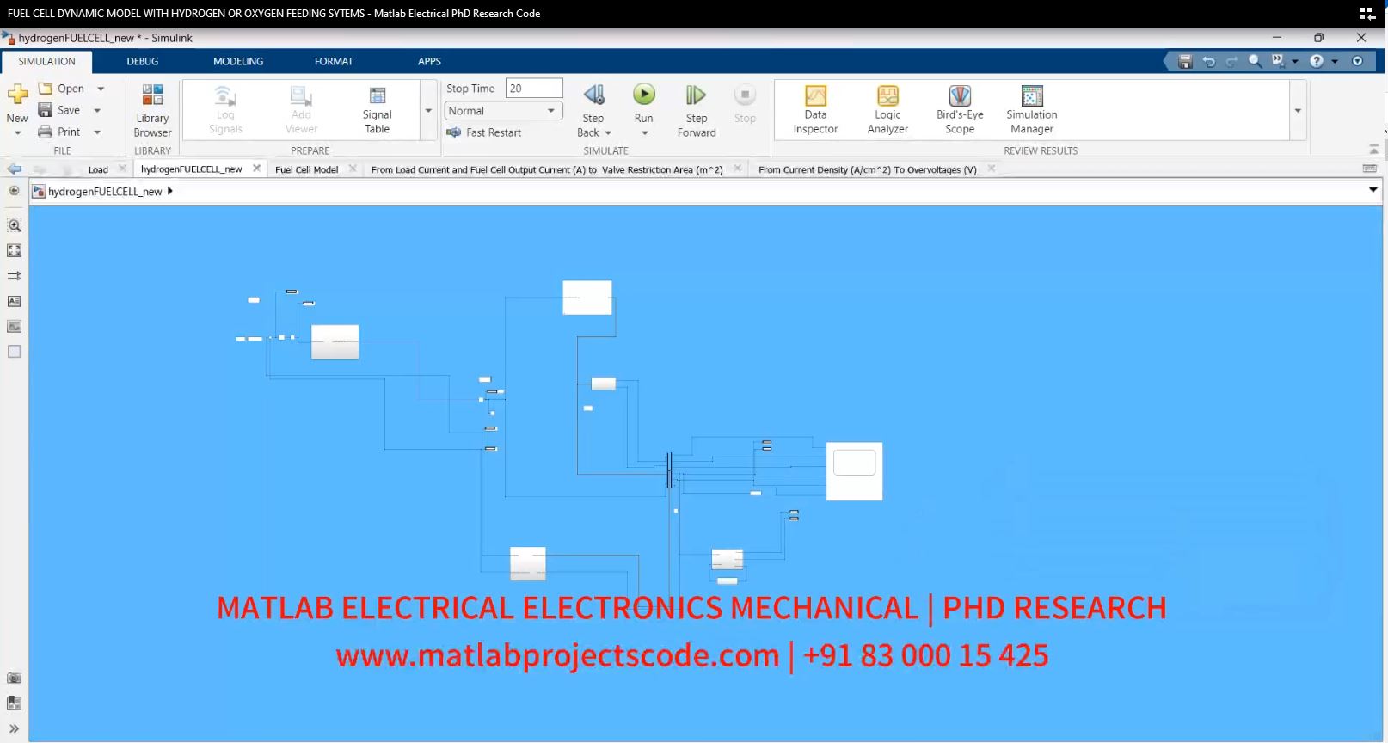
Task: Save the current model
Action: [x=59, y=110]
